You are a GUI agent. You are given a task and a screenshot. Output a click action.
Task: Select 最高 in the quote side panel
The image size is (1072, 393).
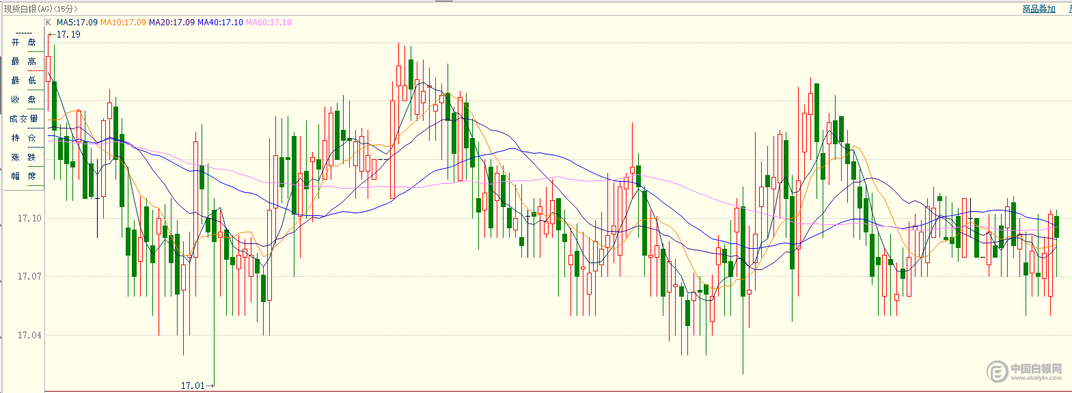point(24,62)
